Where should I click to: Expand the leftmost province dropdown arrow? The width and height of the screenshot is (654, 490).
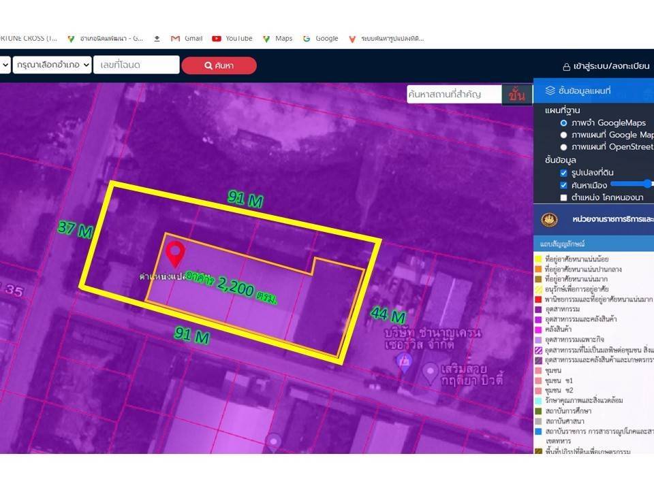tap(5, 65)
